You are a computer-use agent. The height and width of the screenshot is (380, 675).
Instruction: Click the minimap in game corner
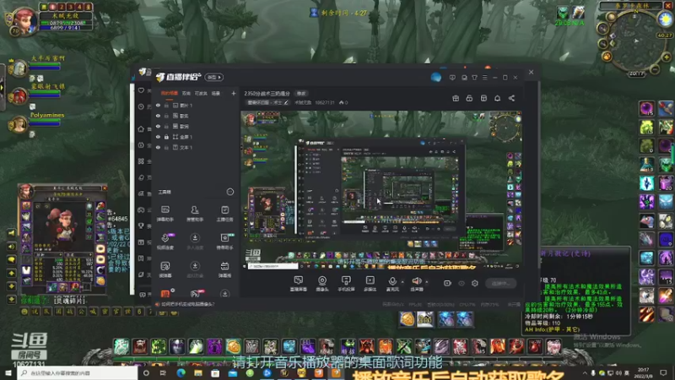pyautogui.click(x=635, y=41)
